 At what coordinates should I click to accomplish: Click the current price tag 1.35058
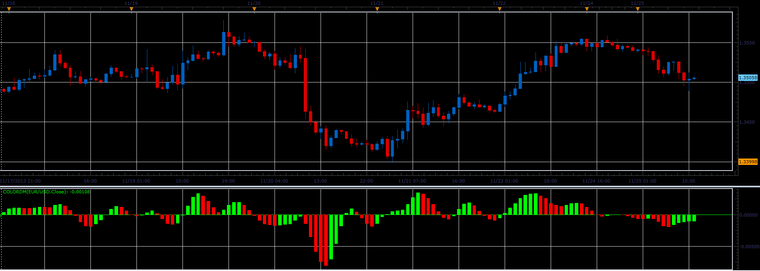tap(748, 78)
